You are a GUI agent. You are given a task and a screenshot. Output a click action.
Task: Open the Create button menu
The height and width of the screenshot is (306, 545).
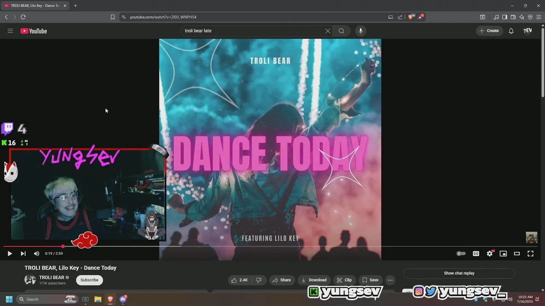coord(489,31)
